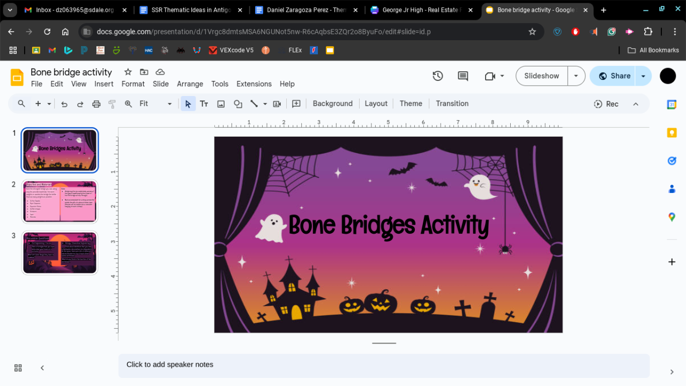Expand the Share options dropdown arrow
This screenshot has height=386, width=686.
(x=643, y=76)
